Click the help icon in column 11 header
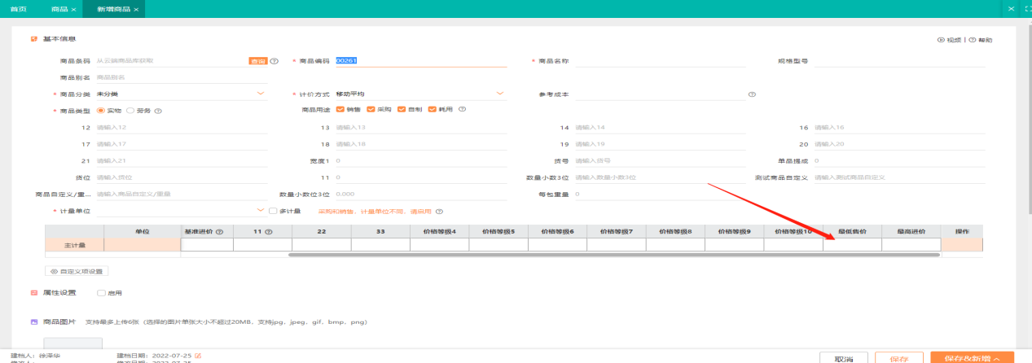1032x363 pixels. [x=269, y=232]
